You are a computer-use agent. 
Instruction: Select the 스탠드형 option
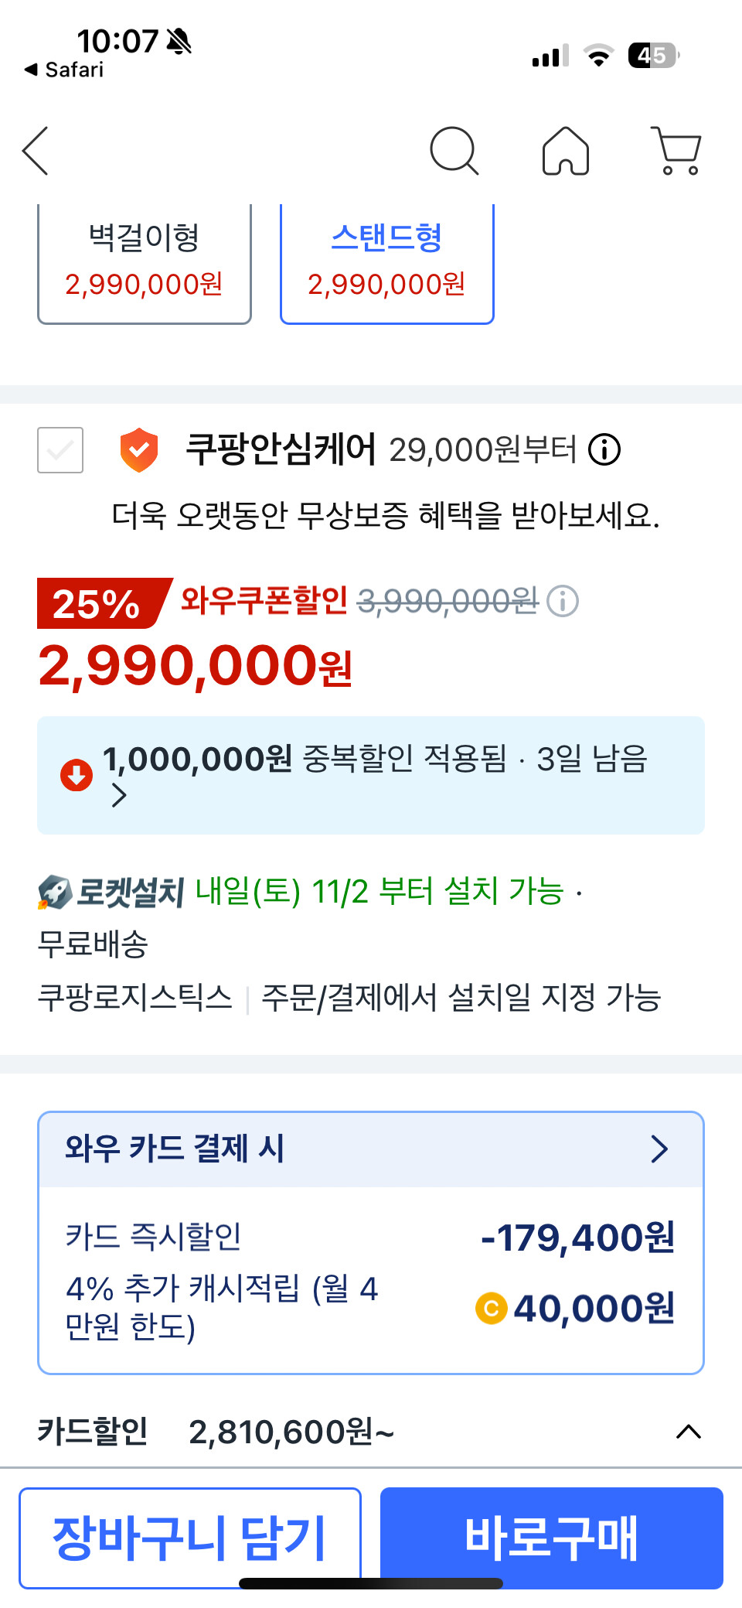(386, 261)
